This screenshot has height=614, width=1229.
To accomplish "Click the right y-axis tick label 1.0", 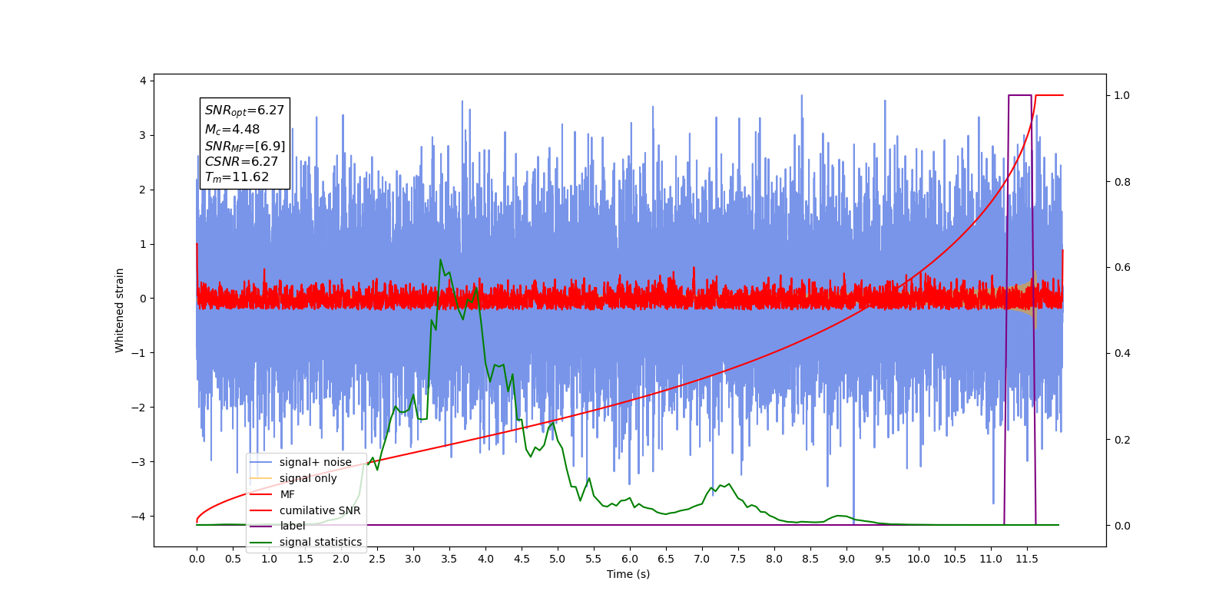I will 1122,96.
